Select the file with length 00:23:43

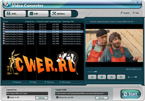(x=43, y=25)
